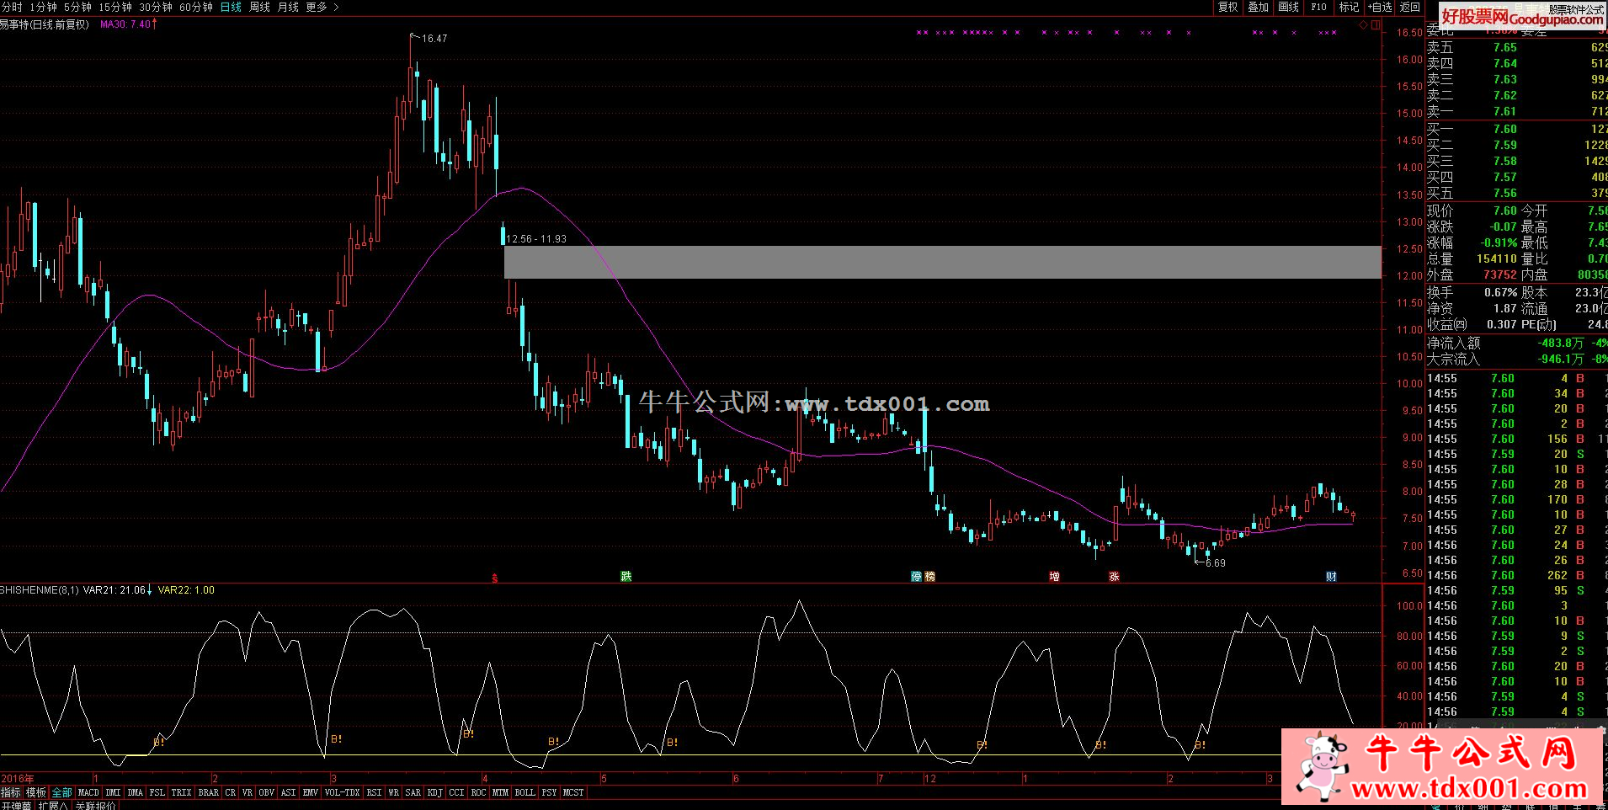Click the 复权 button
This screenshot has height=810, width=1608.
[1228, 7]
